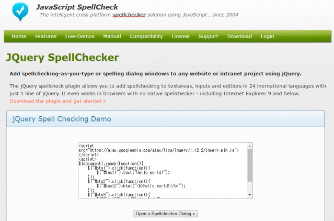Click the underlined word 'spellchecker' in tagline
This screenshot has height=221, width=334.
pyautogui.click(x=129, y=15)
